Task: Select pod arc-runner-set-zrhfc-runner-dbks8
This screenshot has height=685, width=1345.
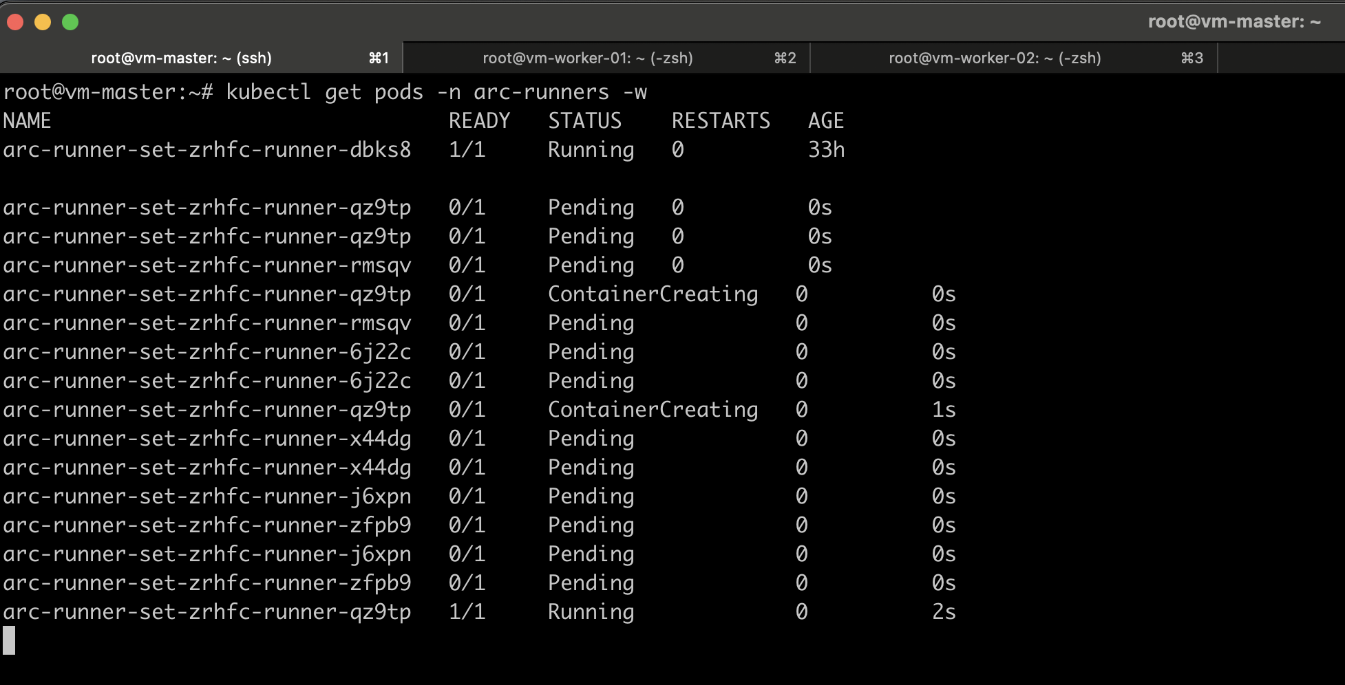Action: coord(206,149)
